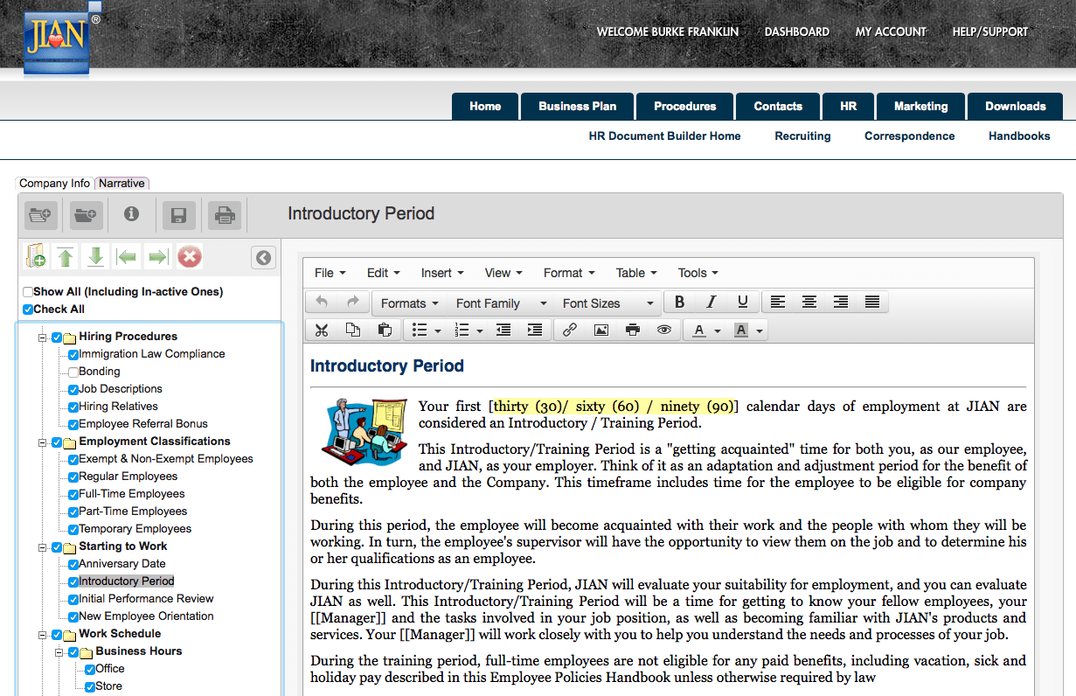This screenshot has width=1076, height=696.
Task: Uncheck the Store checkbox
Action: tap(90, 686)
